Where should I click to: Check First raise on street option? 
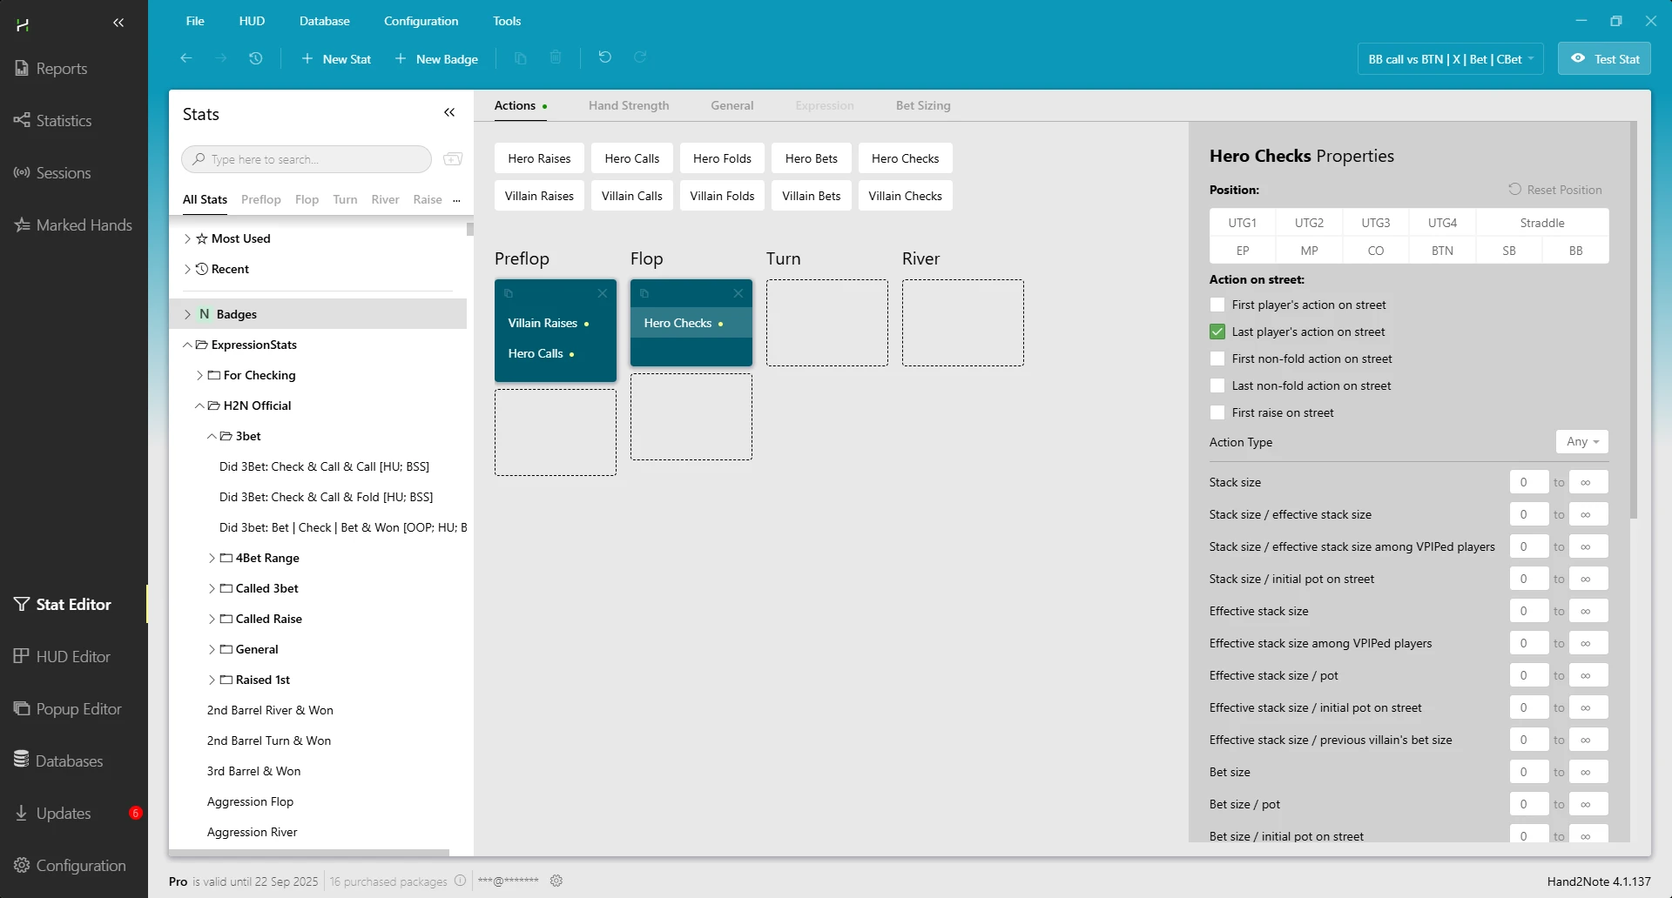click(x=1217, y=412)
